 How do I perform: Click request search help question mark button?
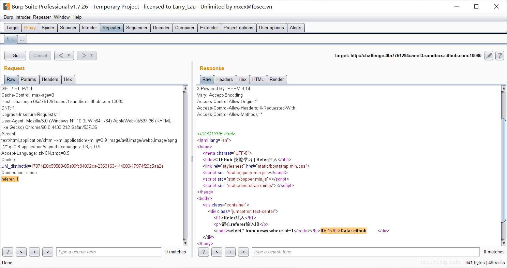8,252
